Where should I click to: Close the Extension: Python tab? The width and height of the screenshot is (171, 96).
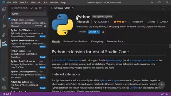73,8
